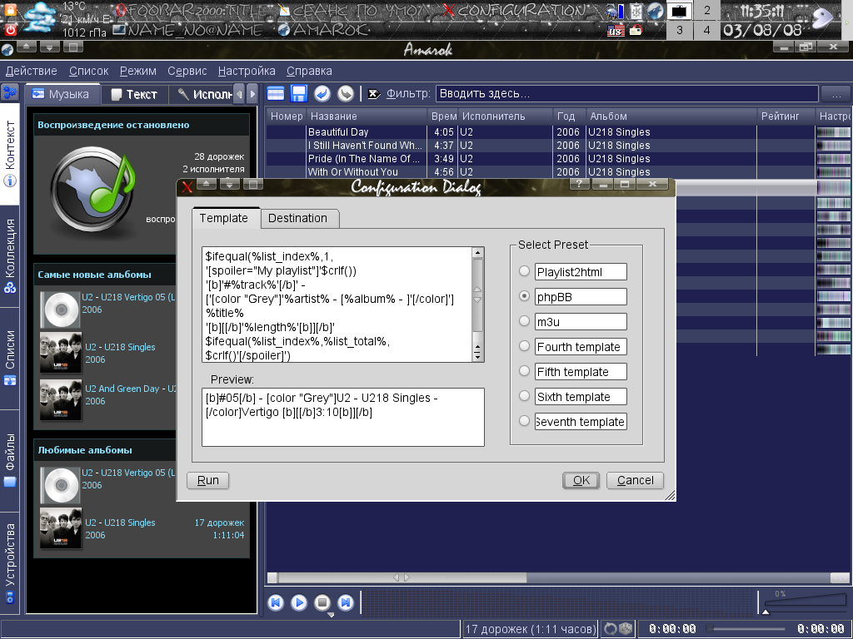Image resolution: width=853 pixels, height=639 pixels.
Task: Select the Sixth template radio button
Action: (525, 396)
